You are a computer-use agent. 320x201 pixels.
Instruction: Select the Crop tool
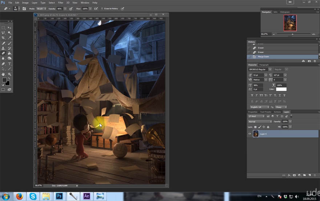3,38
